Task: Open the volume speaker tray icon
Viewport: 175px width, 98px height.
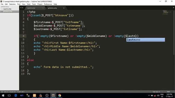Action: pos(158,96)
